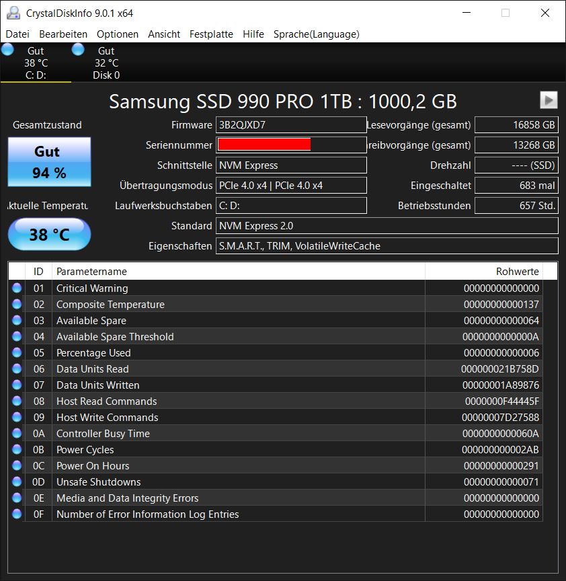Click the Übertragungsmodus PCIe 4.0 x4 field
Viewport: 566px width, 581px height.
[x=291, y=186]
